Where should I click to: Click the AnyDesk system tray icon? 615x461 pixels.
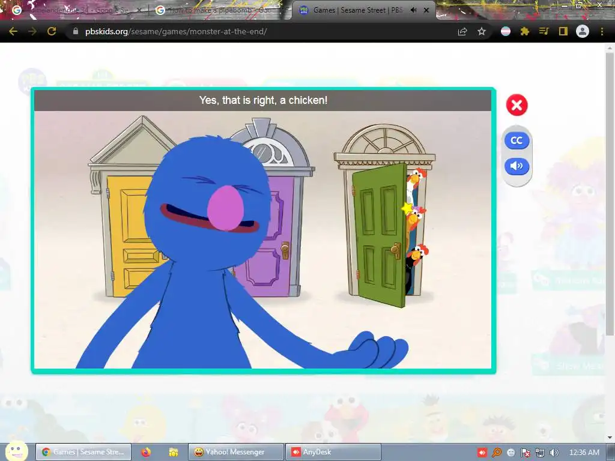pyautogui.click(x=482, y=453)
